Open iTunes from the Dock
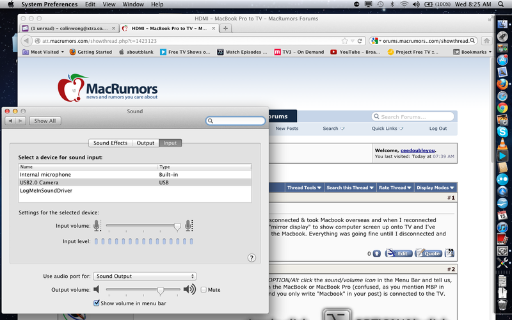Image resolution: width=512 pixels, height=320 pixels. [x=502, y=227]
